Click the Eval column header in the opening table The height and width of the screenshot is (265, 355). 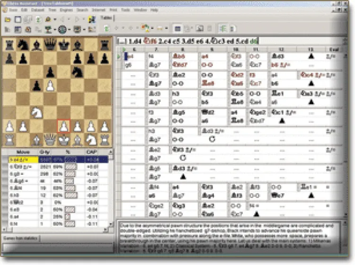334,49
